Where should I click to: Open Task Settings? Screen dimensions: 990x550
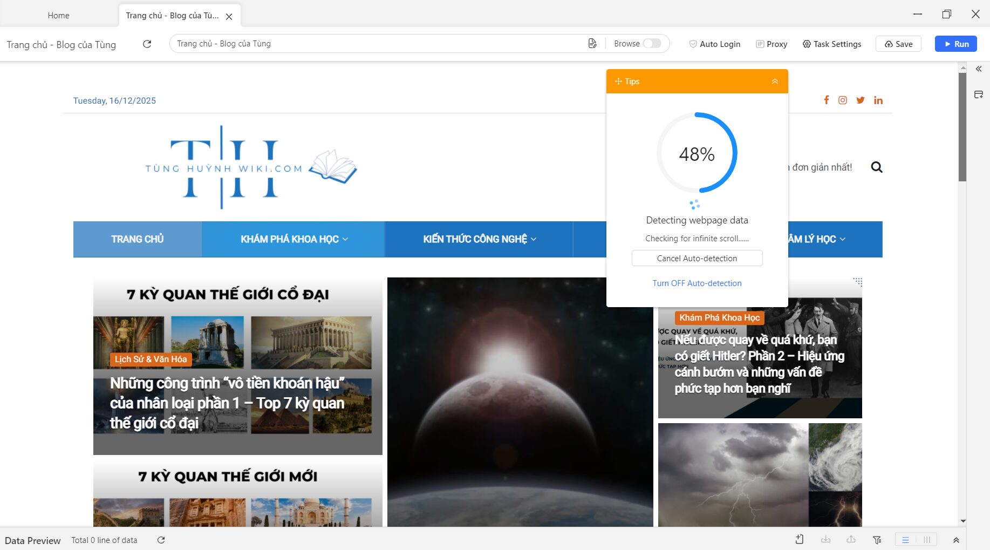pyautogui.click(x=831, y=44)
